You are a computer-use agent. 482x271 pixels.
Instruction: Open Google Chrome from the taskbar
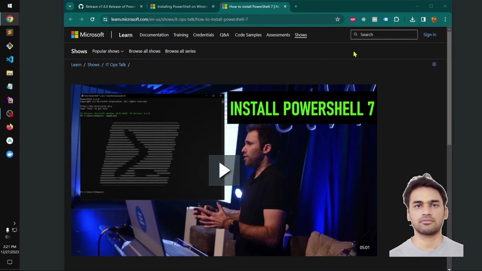point(10,19)
